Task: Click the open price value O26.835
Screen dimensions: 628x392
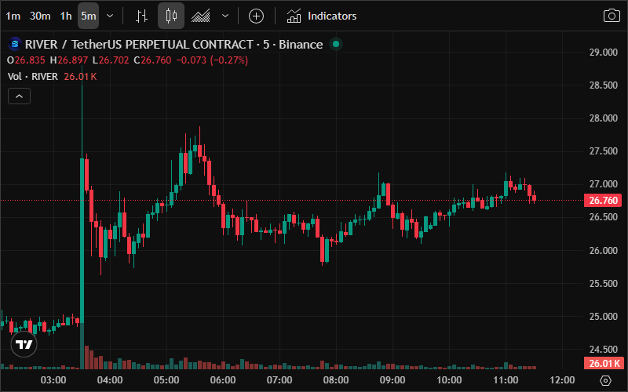Action: [26, 60]
